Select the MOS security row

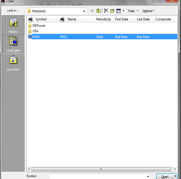(x=102, y=37)
